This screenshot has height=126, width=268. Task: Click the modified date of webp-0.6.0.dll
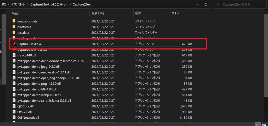point(103,95)
